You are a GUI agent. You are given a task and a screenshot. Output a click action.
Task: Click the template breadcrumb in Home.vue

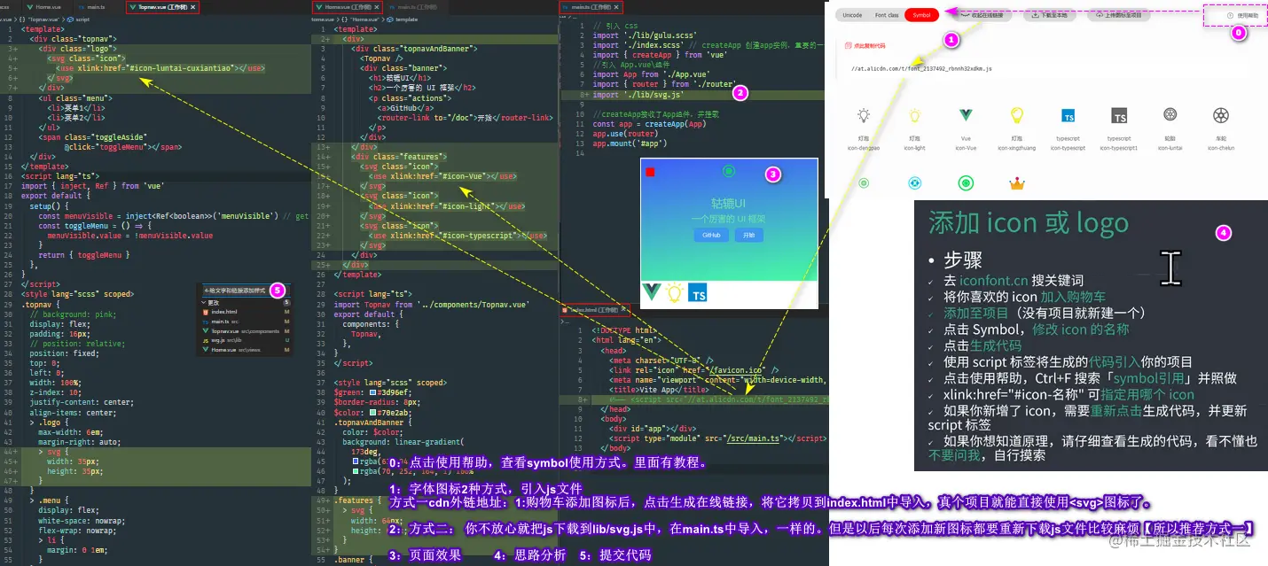coord(403,19)
